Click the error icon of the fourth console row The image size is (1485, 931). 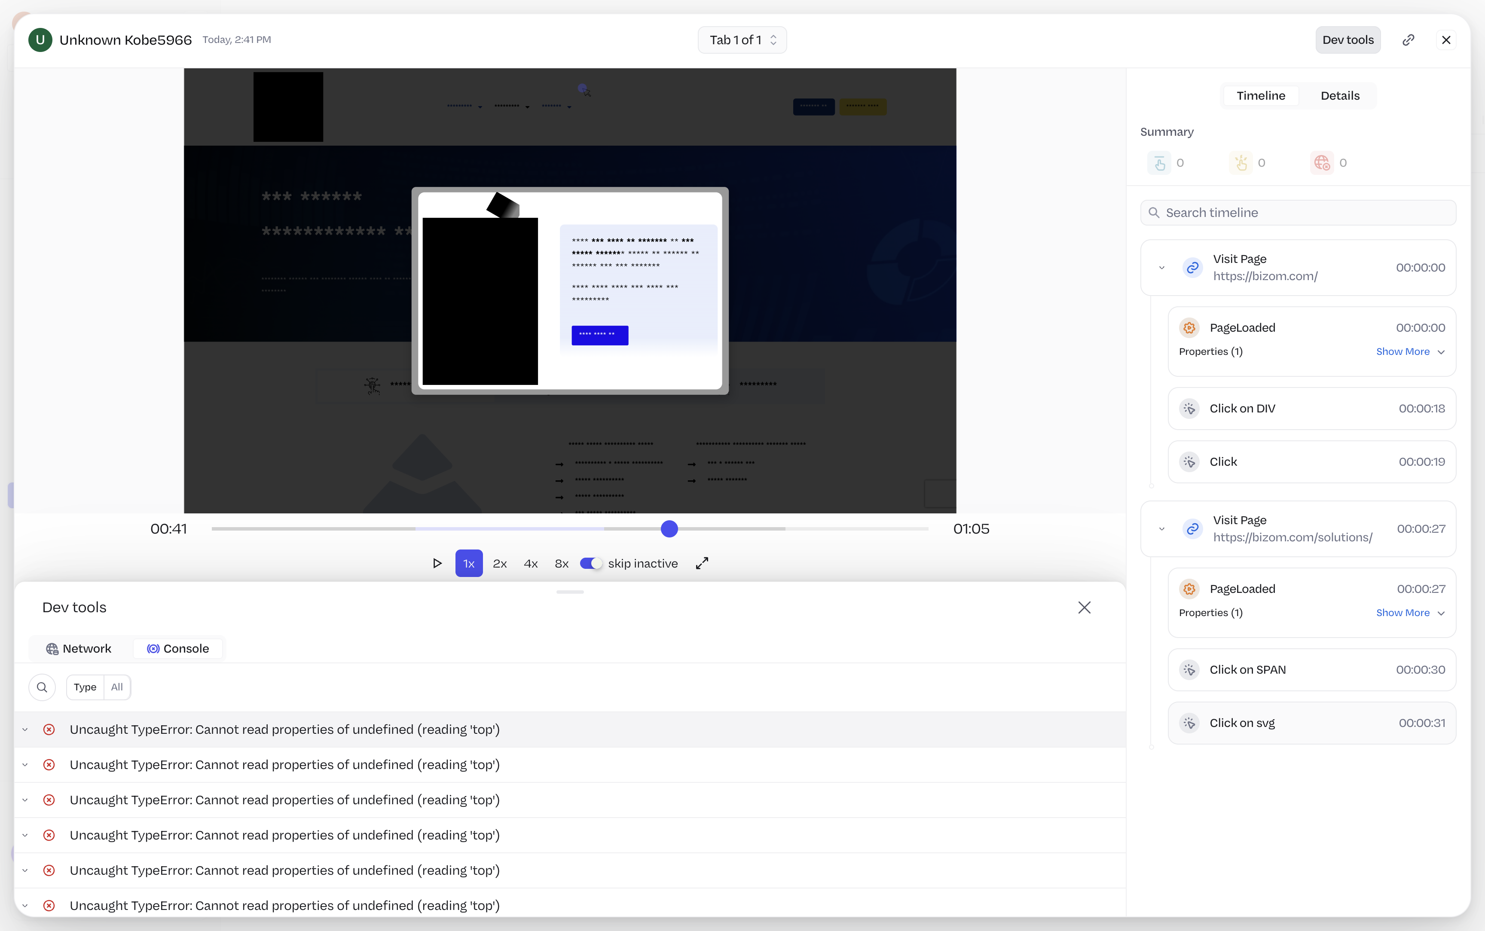point(49,835)
